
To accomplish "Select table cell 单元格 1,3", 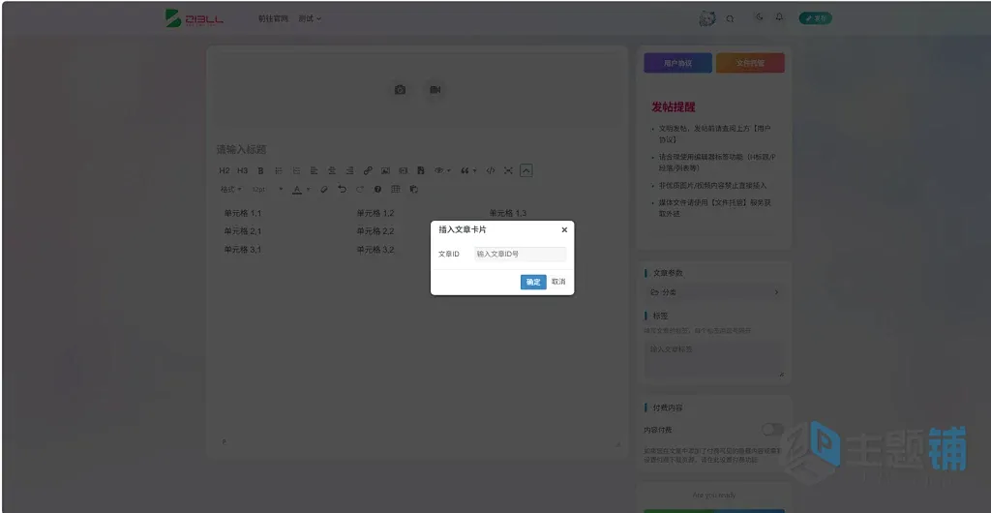I will (x=508, y=213).
